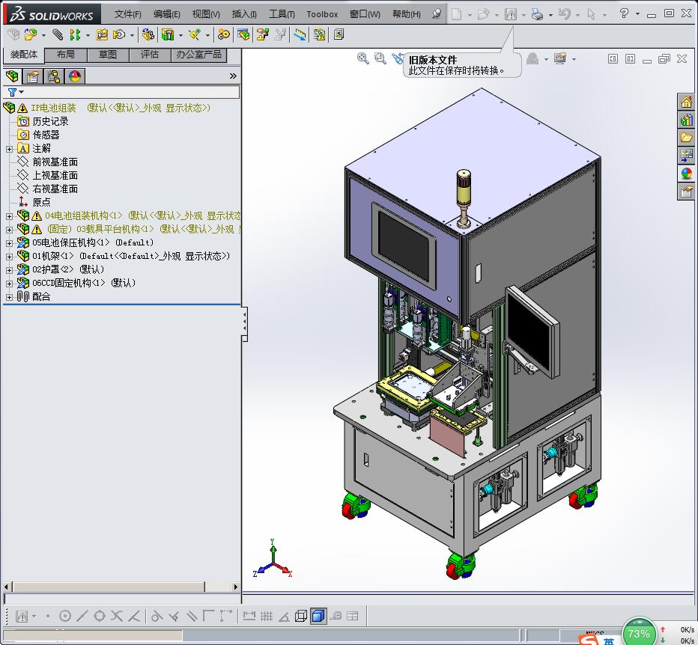Click the Bill of Materials icon

243,34
